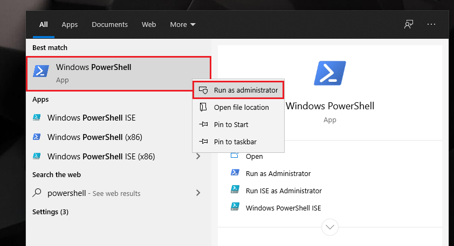The width and height of the screenshot is (454, 246).
Task: Click the Windows PowerShell ISE app icon
Action: coord(37,117)
